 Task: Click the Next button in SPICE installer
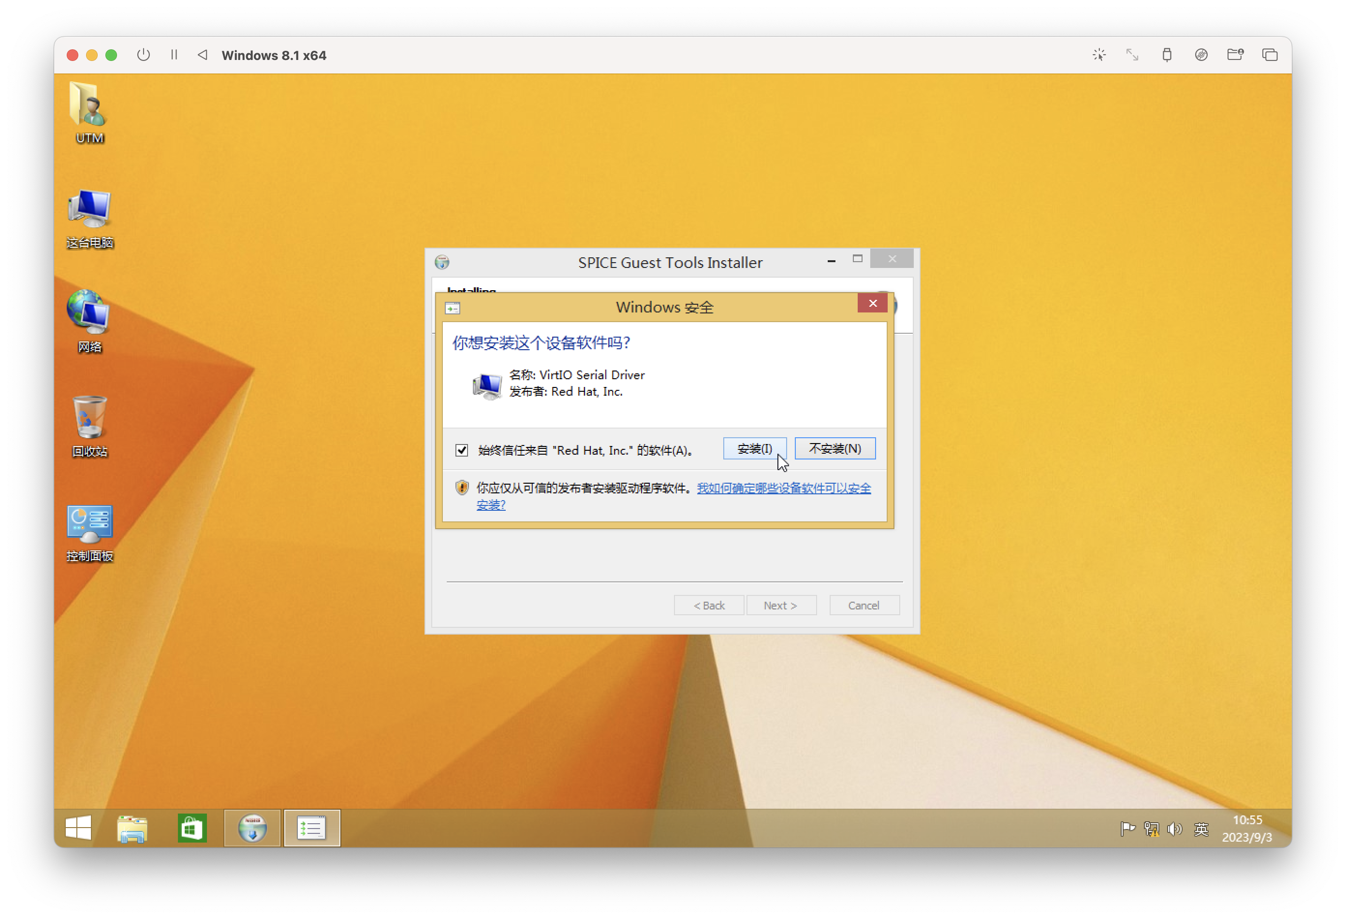pyautogui.click(x=781, y=605)
